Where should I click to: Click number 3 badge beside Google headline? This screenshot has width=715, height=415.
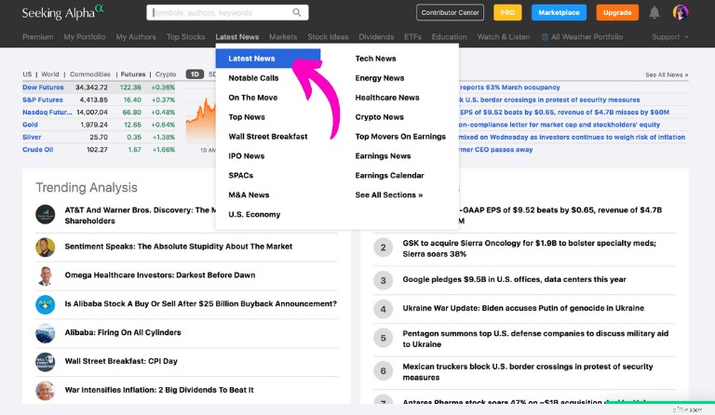[x=383, y=281]
